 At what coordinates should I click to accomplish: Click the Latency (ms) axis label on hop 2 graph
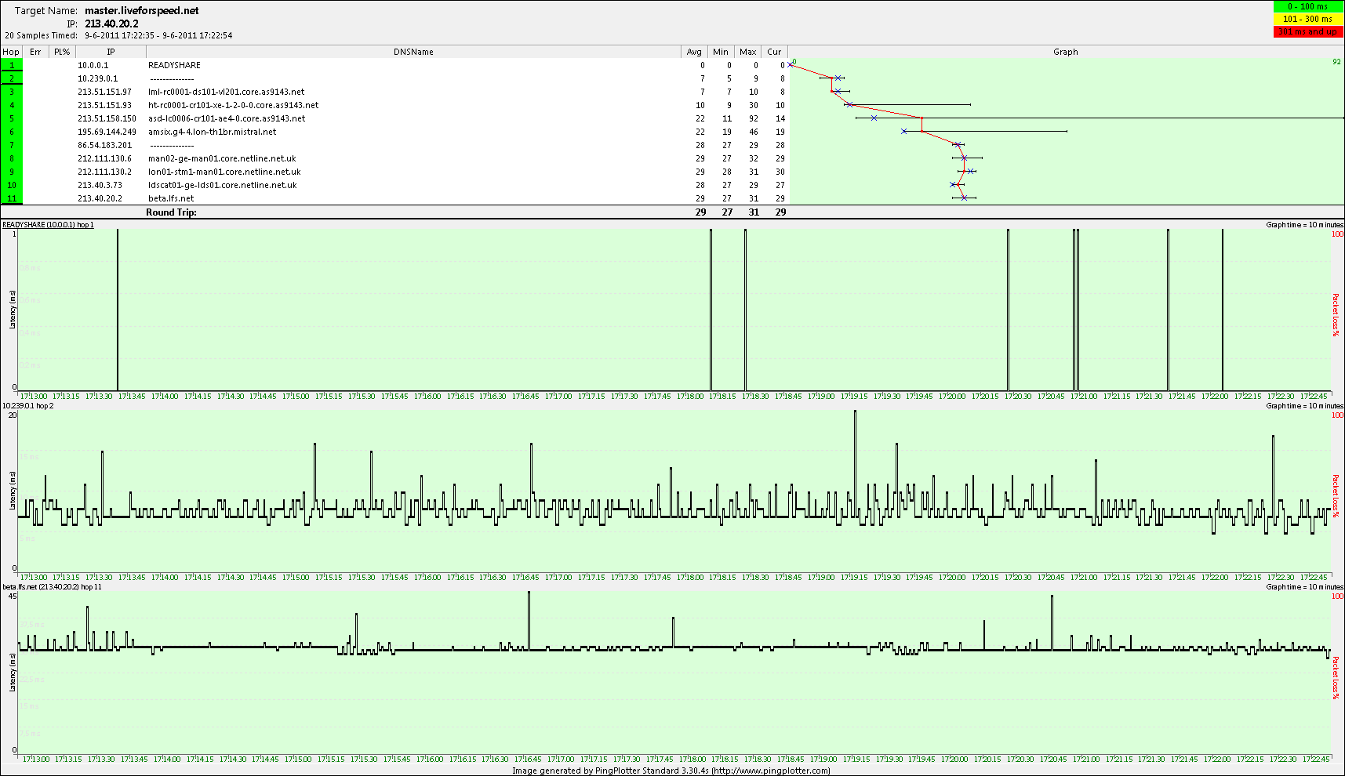(x=13, y=491)
